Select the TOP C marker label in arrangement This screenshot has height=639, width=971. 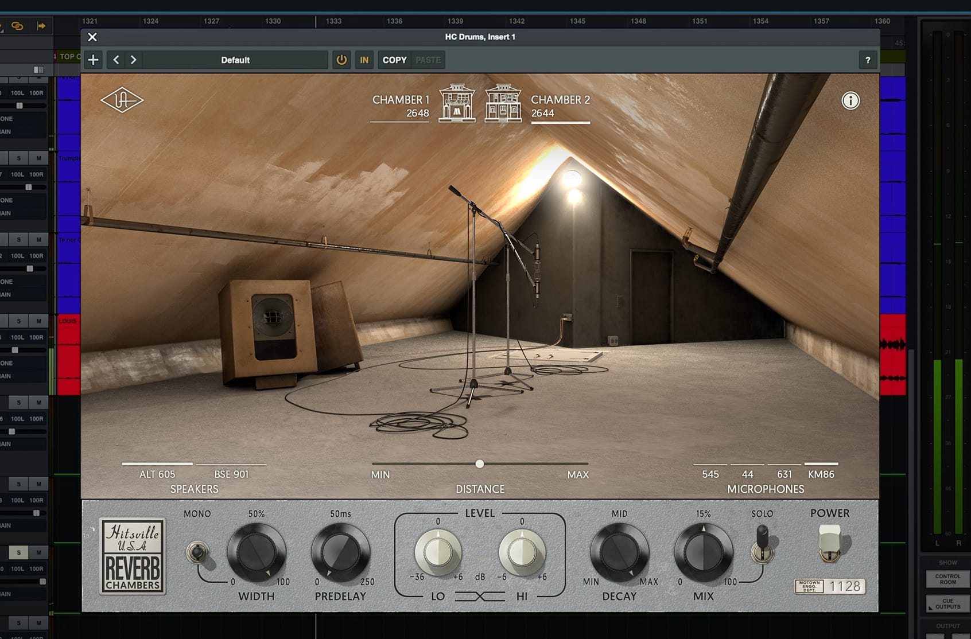[70, 57]
